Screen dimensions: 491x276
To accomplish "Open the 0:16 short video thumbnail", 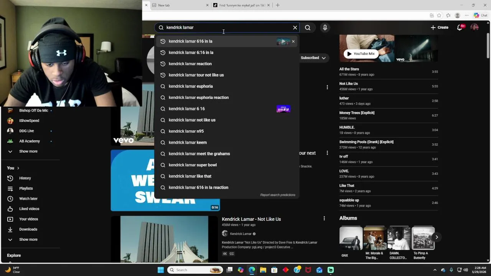I will tap(165, 180).
